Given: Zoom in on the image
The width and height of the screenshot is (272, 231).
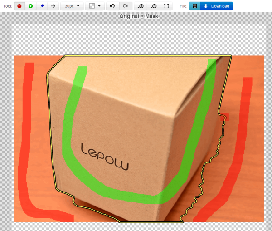Looking at the screenshot, I should [x=141, y=6].
